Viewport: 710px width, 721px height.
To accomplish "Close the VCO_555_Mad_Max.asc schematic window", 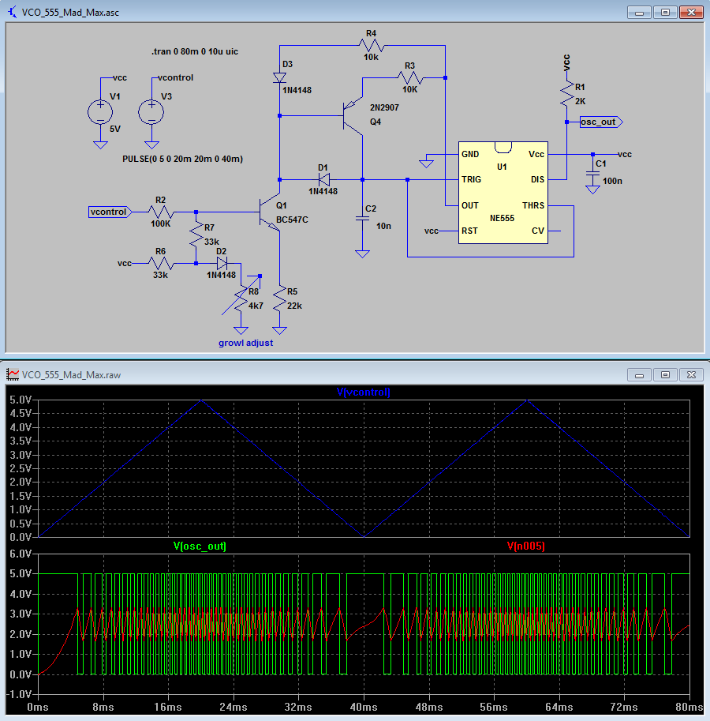I will click(691, 13).
